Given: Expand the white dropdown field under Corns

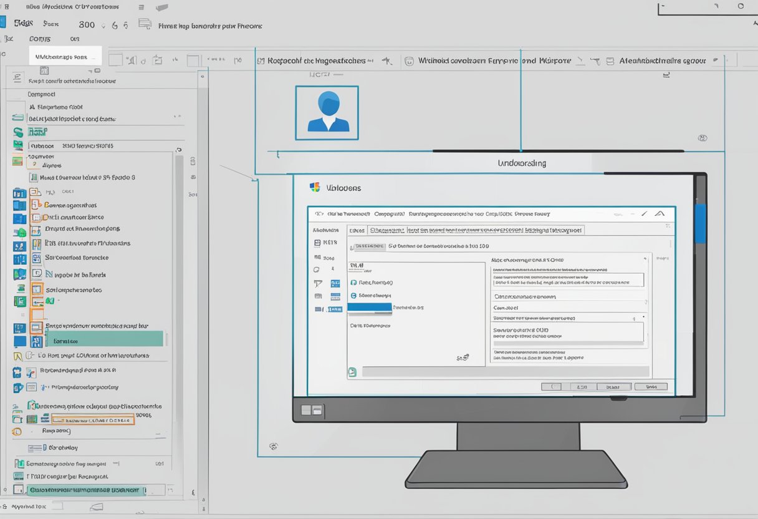Looking at the screenshot, I should (x=65, y=56).
